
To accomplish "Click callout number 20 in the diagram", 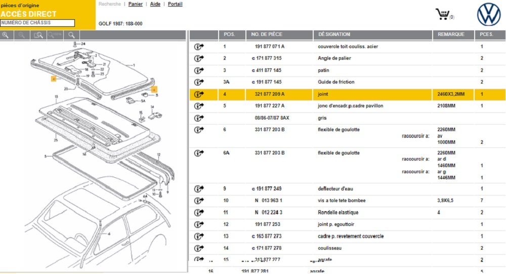I will tap(66, 89).
